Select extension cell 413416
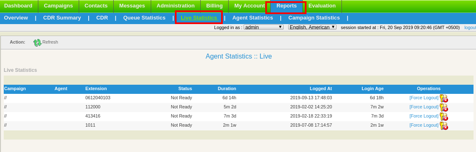Viewport: 476px width, 152px height. pyautogui.click(x=93, y=116)
